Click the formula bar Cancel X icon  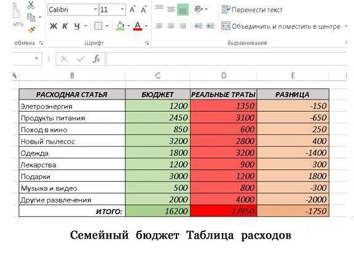[x=64, y=59]
